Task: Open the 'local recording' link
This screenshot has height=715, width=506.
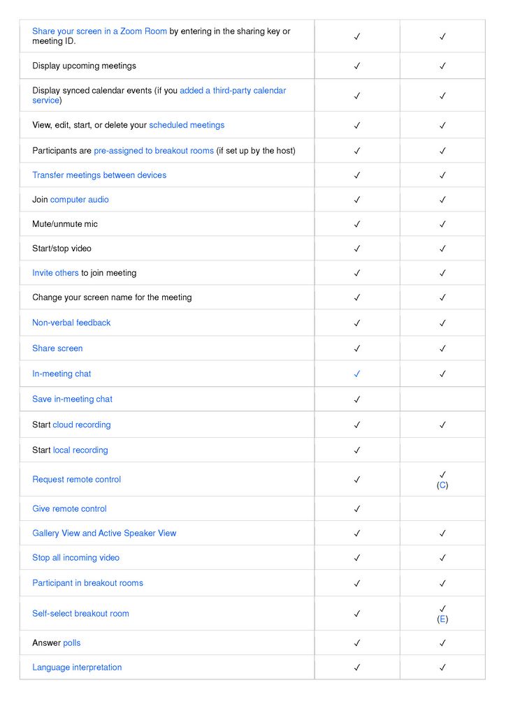Action: click(80, 450)
